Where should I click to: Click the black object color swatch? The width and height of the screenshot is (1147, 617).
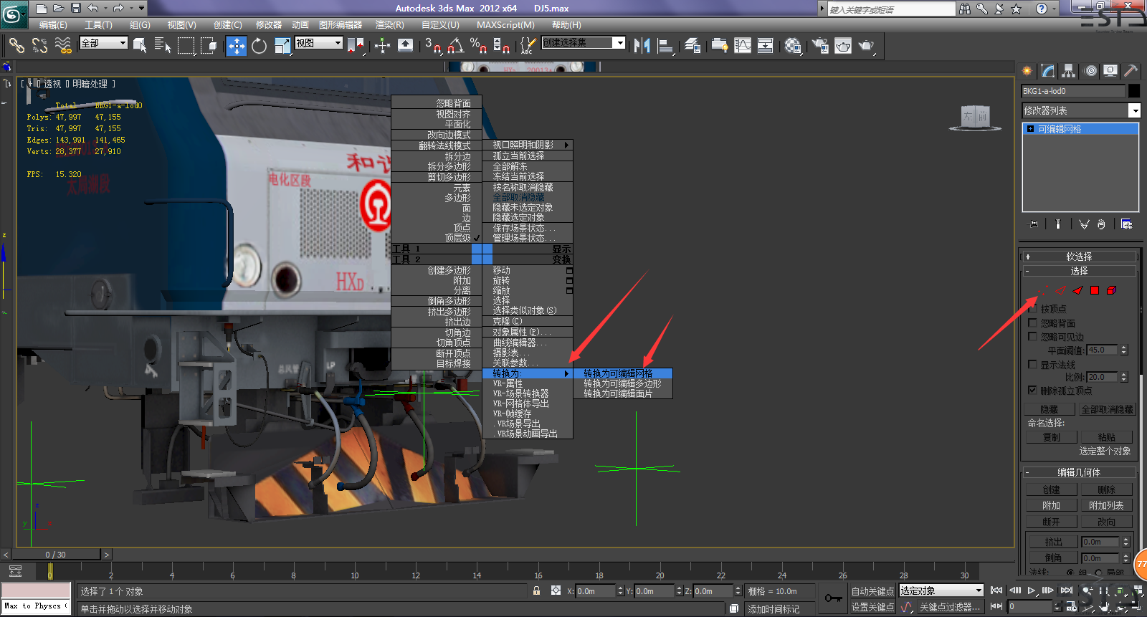1134,91
